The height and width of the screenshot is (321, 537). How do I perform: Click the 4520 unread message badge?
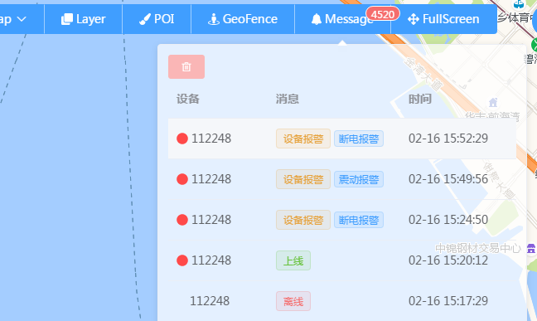click(383, 14)
